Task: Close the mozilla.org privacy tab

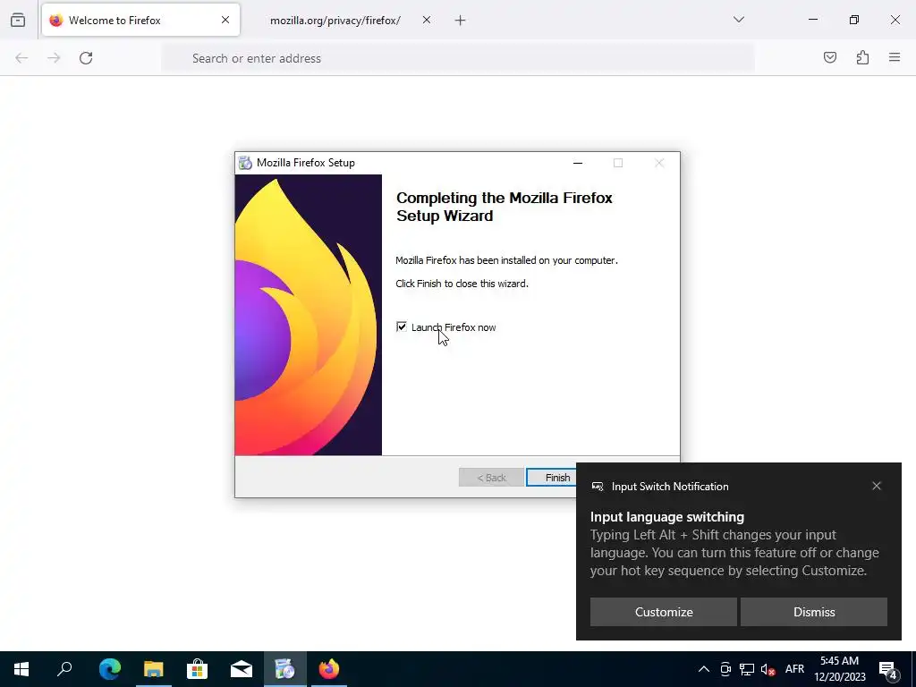Action: [427, 20]
